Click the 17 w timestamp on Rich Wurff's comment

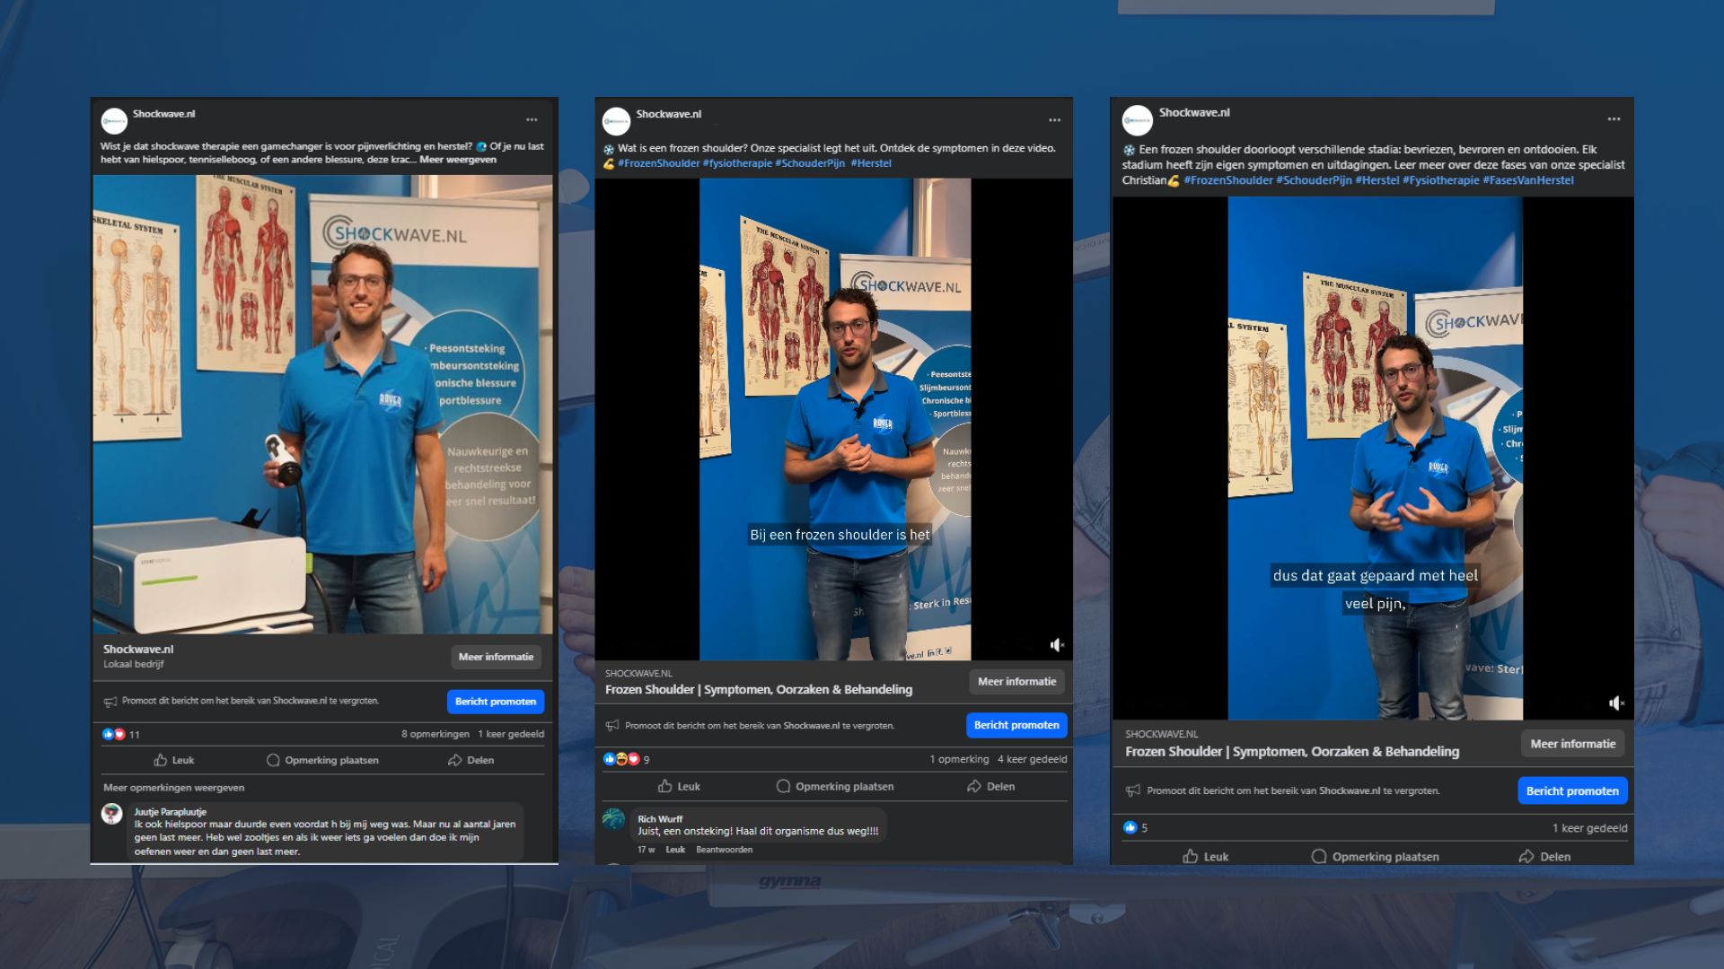click(x=646, y=850)
